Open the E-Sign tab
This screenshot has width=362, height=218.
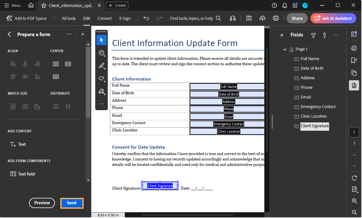[x=125, y=18]
